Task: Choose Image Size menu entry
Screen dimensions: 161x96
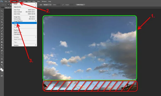Action: [x=24, y=17]
